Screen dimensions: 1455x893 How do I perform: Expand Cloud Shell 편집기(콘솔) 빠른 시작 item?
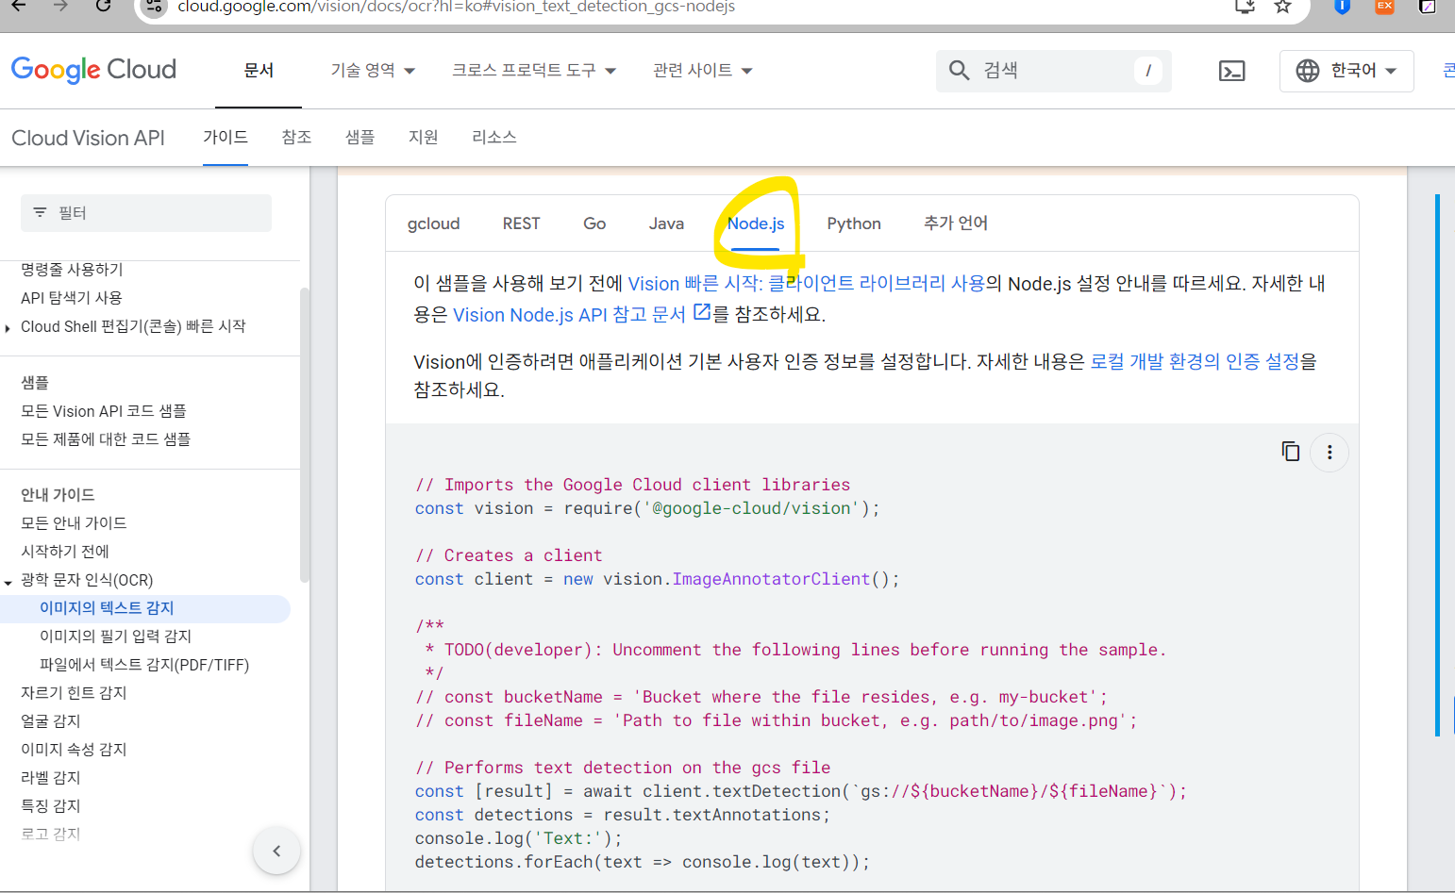(x=8, y=327)
